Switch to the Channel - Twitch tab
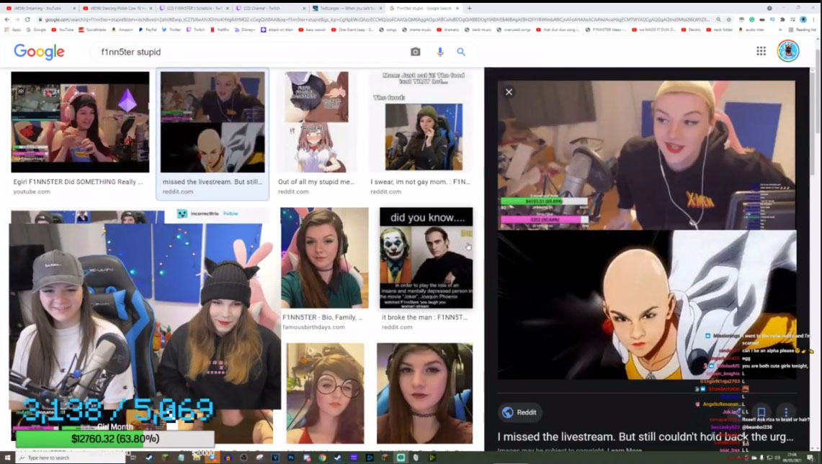 271,9
